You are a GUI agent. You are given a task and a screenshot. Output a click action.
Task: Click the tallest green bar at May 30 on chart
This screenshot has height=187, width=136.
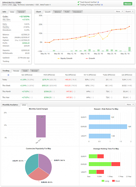coord(129,49)
